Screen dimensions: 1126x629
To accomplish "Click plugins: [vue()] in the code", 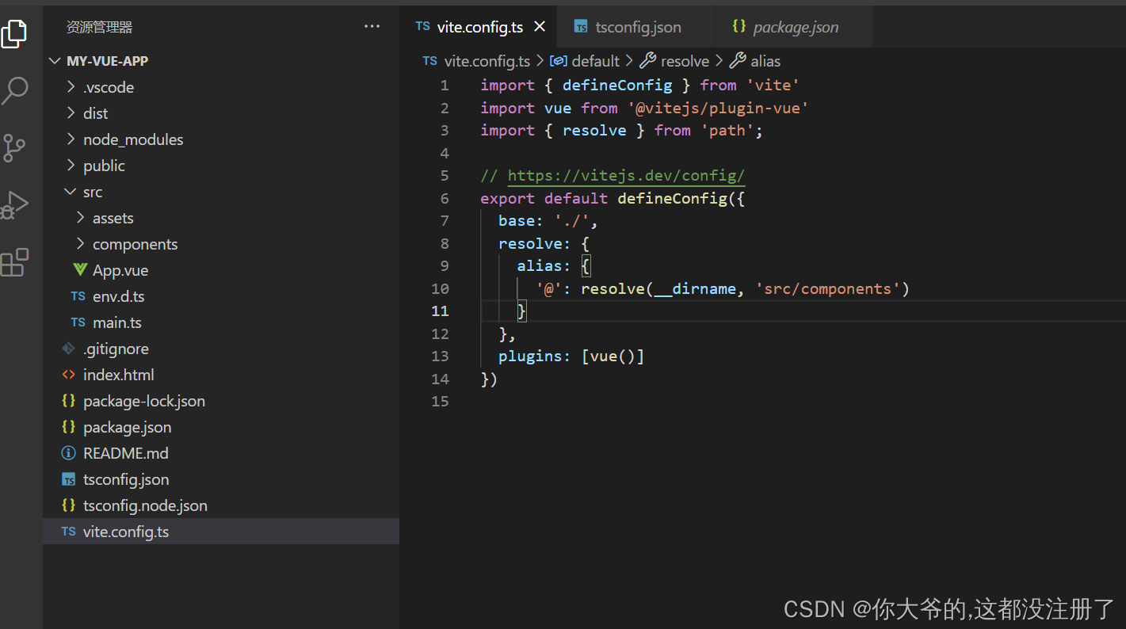I will tap(571, 356).
